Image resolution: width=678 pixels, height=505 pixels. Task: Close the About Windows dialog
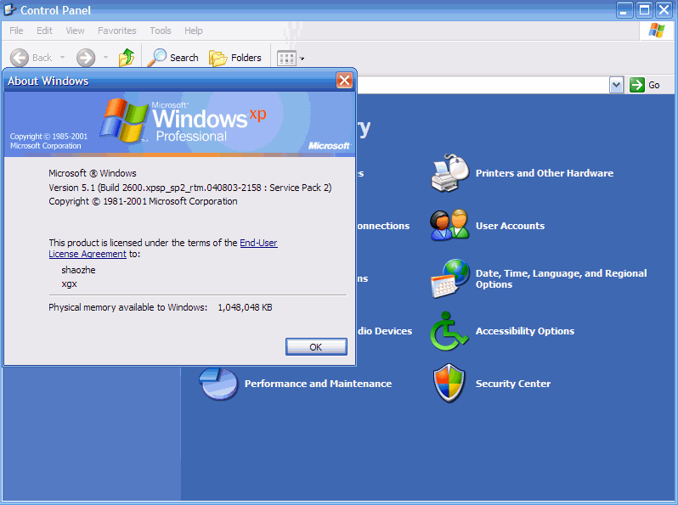pos(344,81)
